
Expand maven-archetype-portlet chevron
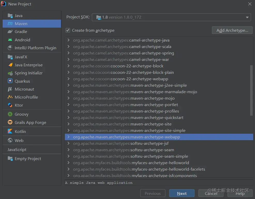point(68,105)
